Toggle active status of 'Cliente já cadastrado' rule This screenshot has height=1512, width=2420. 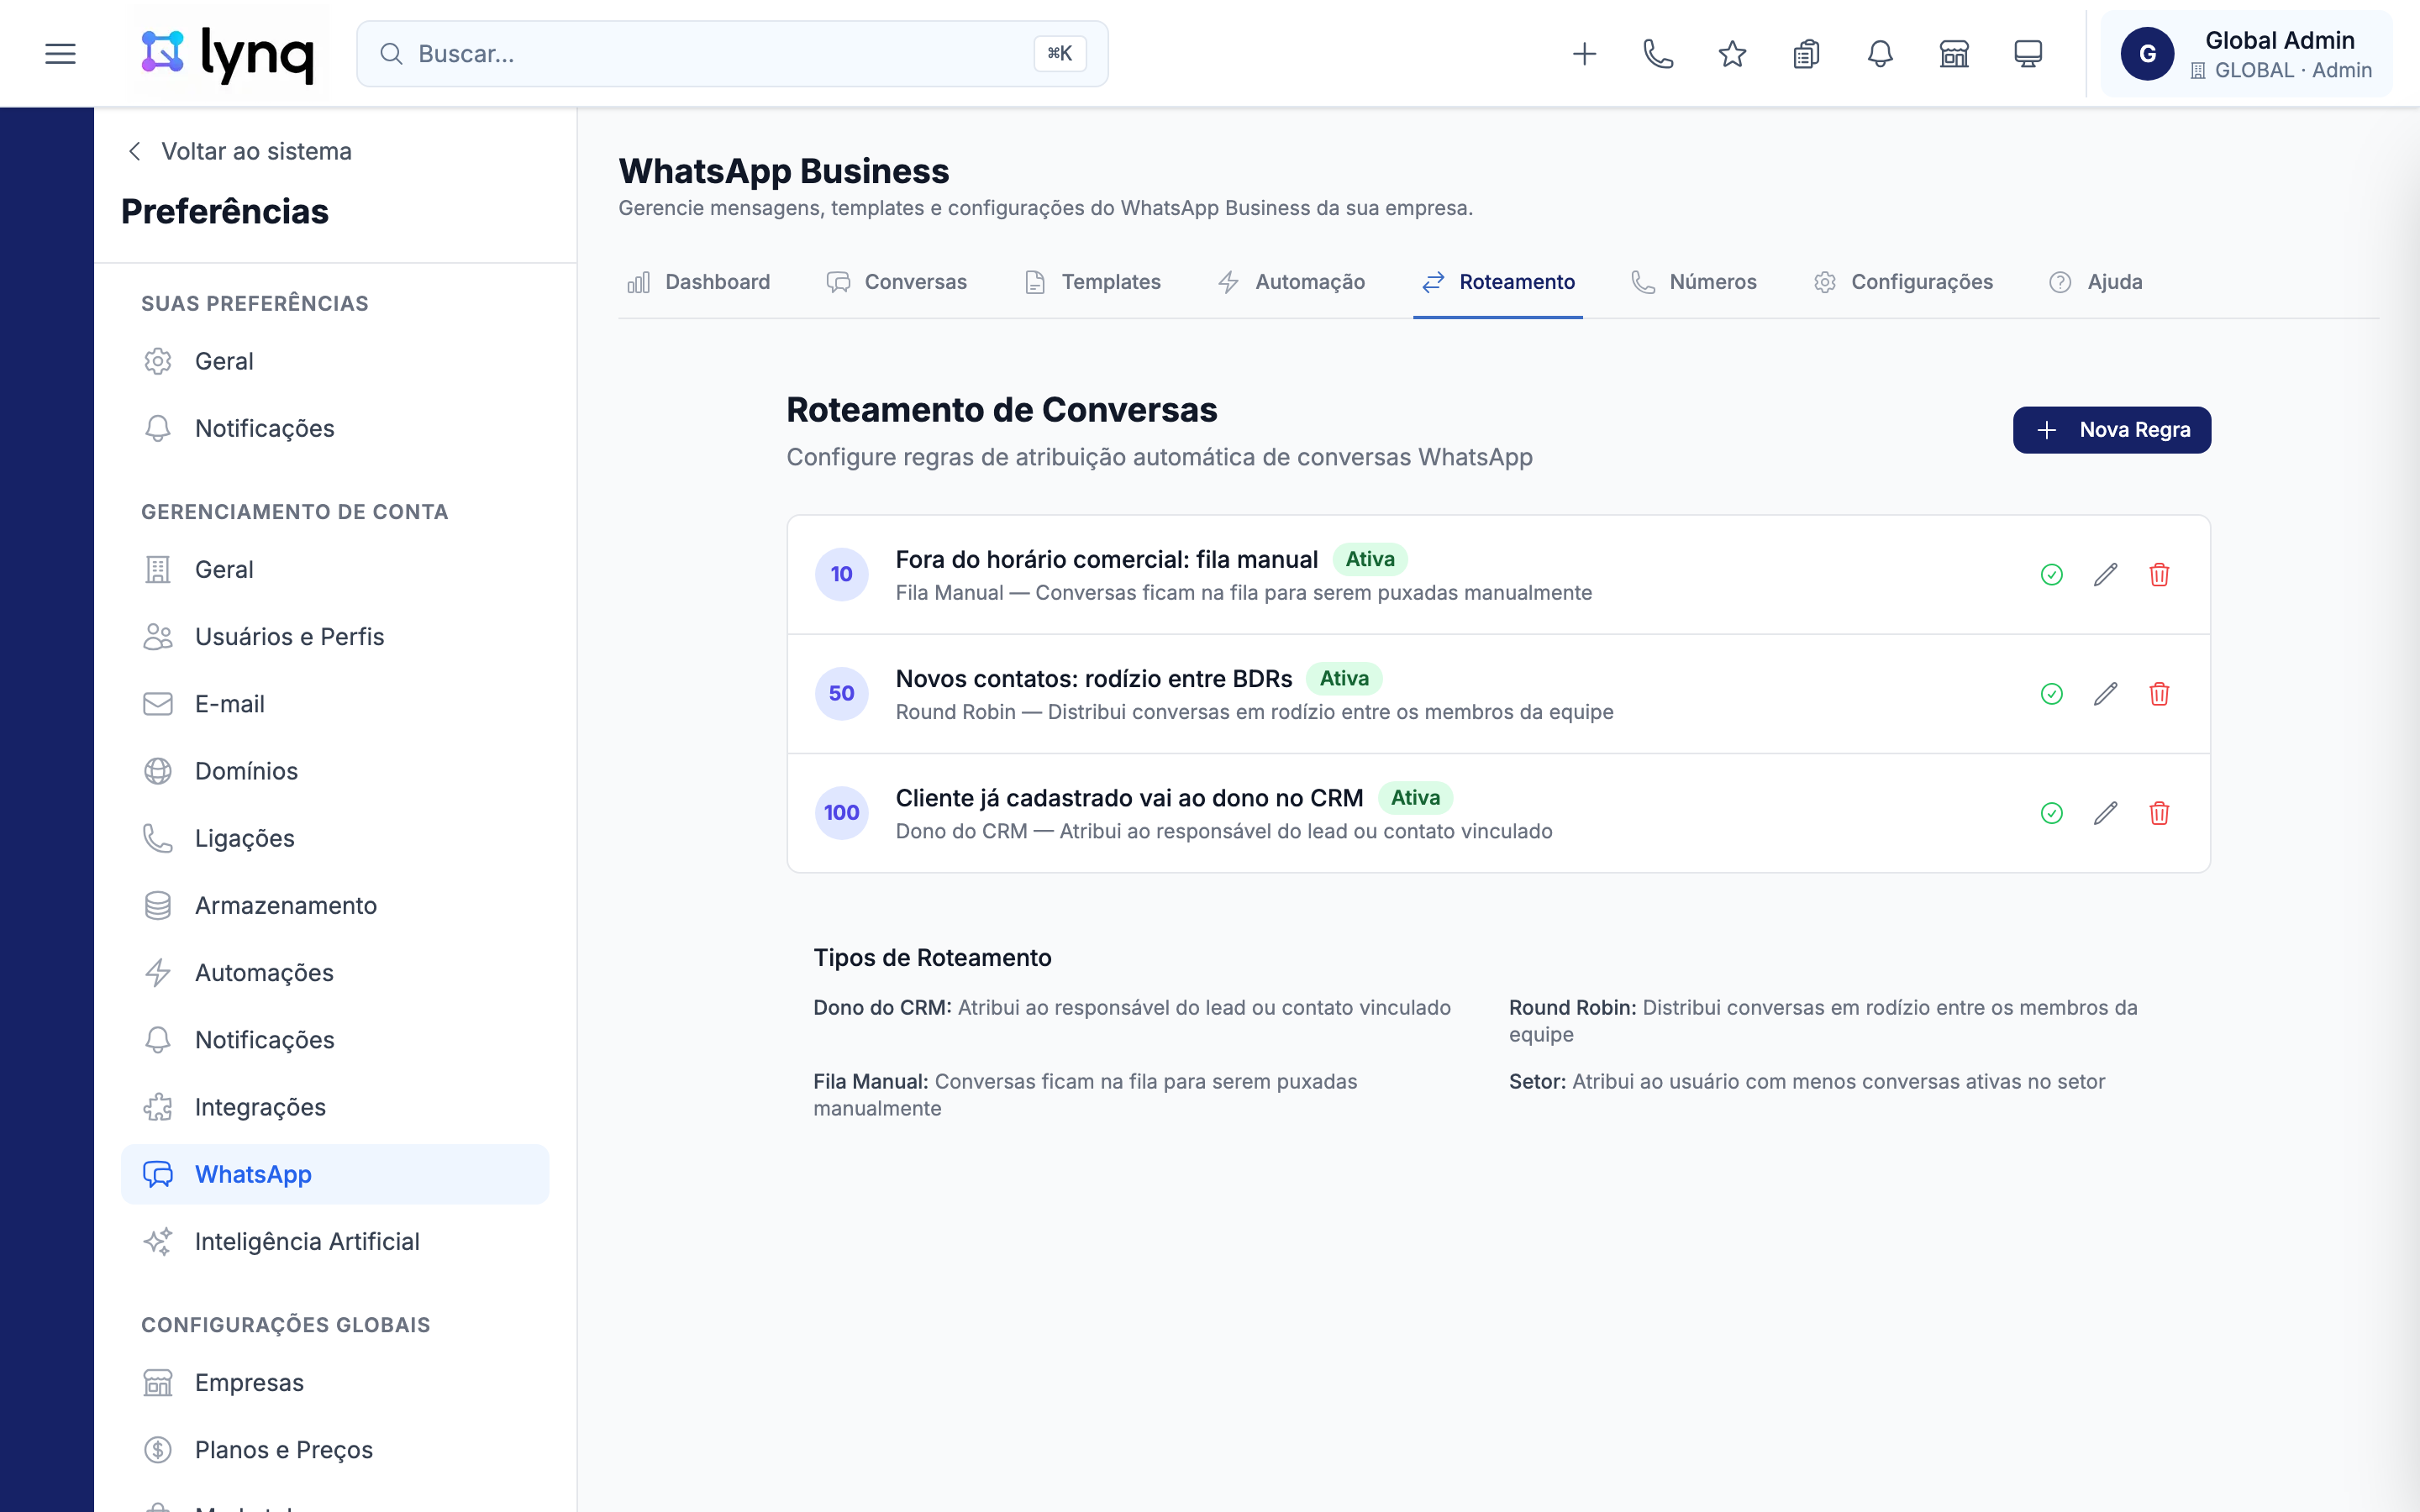point(2052,813)
